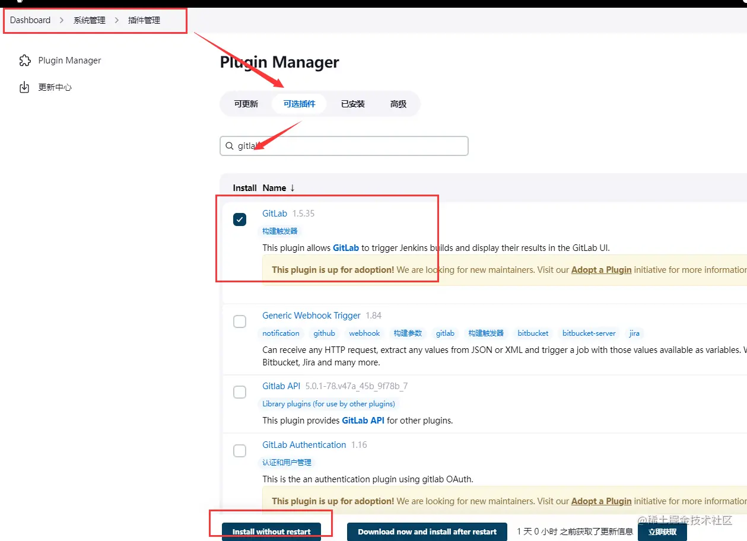
Task: Click Adopt a Plugin link under GitLab Authentication
Action: [x=601, y=501]
